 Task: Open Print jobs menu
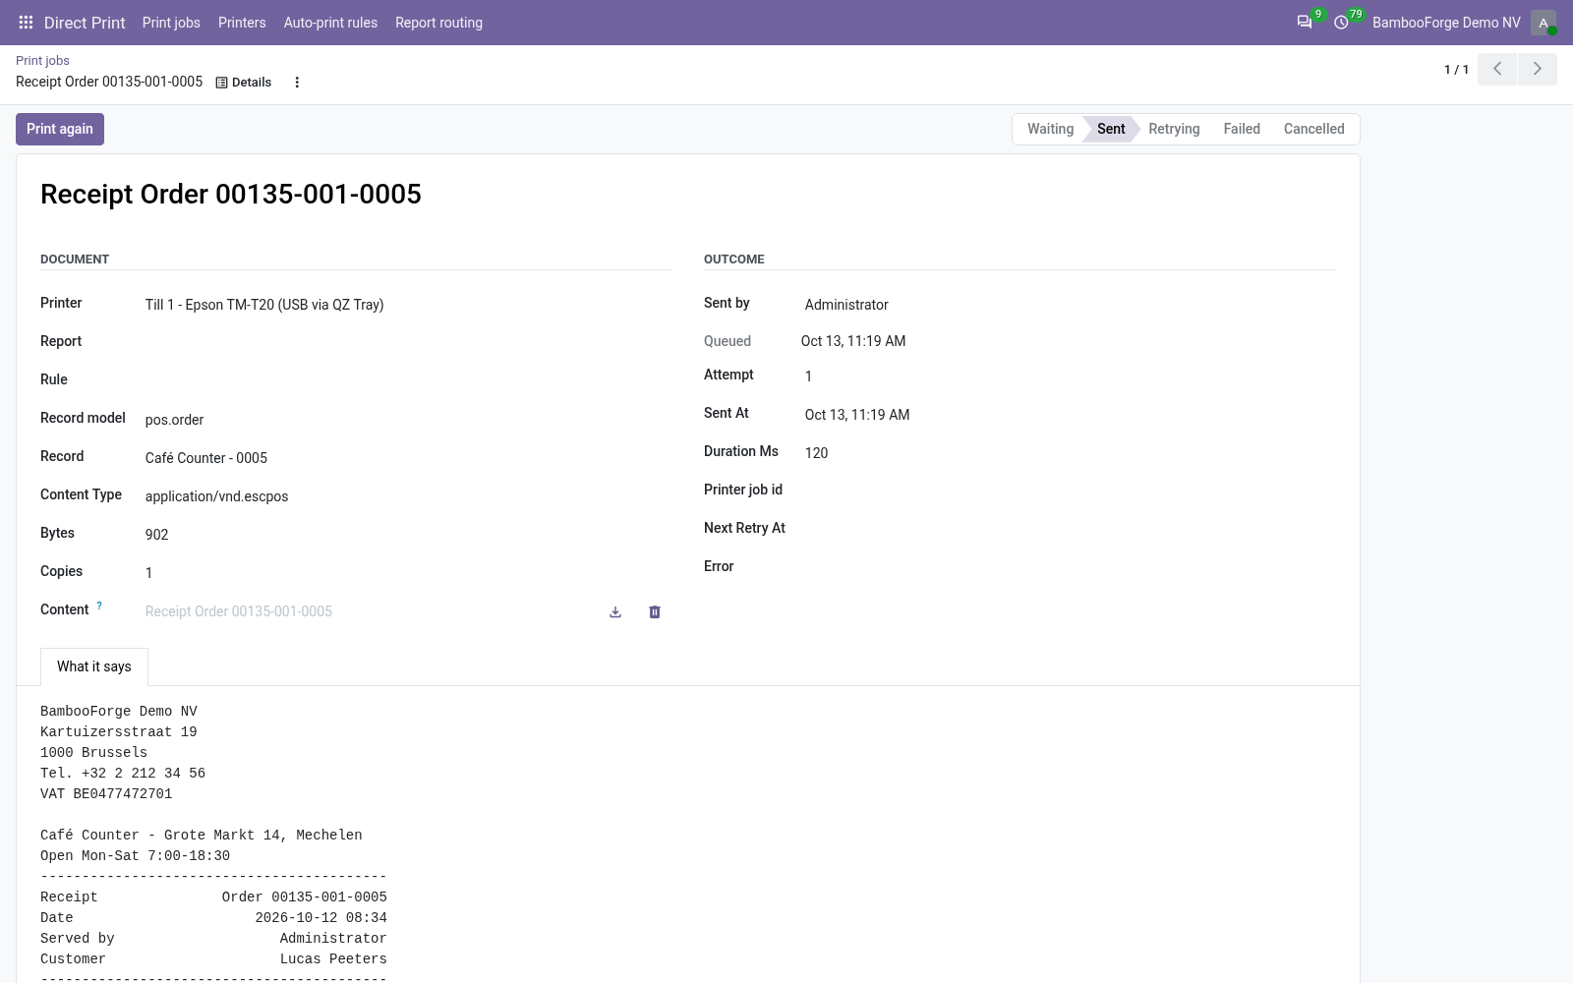click(171, 23)
